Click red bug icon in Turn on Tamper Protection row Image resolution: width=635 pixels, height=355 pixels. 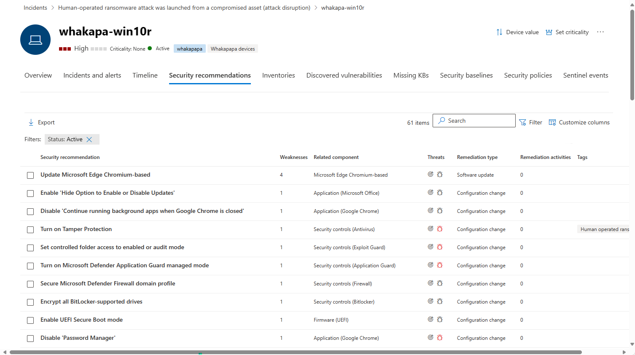(x=440, y=229)
